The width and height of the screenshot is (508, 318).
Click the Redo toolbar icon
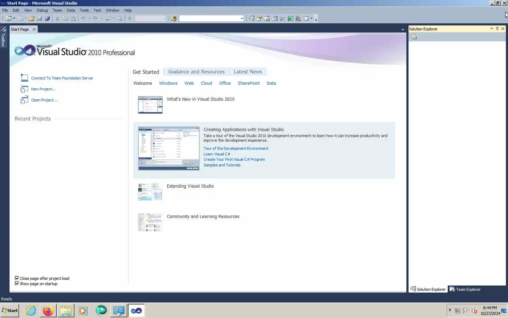click(x=95, y=18)
